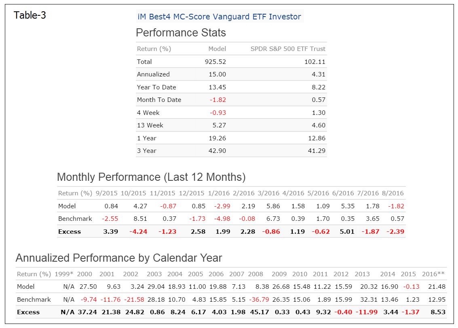Viewport: 458px width, 328px height.
Task: Click the annual Excess value 8.53
Action: tap(438, 312)
